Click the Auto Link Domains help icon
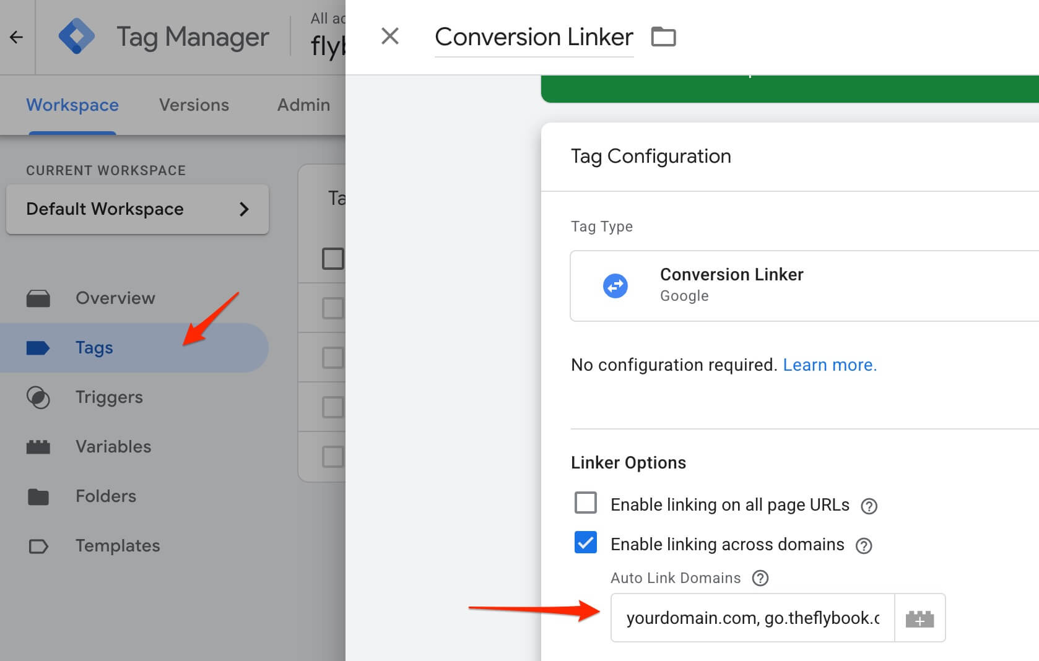Viewport: 1039px width, 661px height. click(x=760, y=578)
